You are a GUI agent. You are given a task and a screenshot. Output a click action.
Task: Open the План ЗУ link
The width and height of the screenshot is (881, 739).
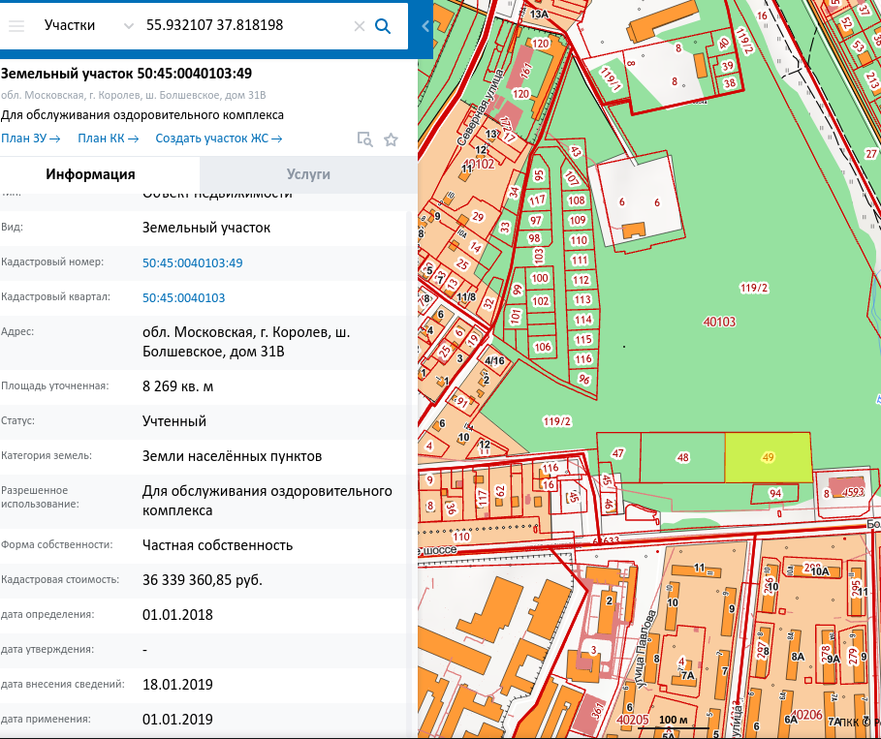pyautogui.click(x=31, y=139)
